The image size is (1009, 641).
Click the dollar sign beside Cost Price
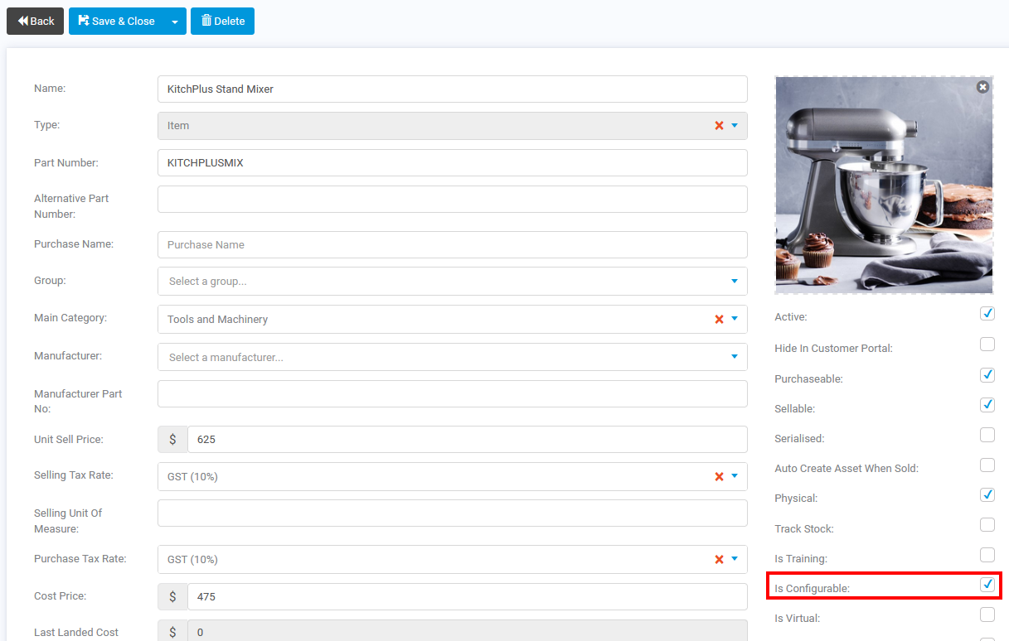[x=172, y=596]
